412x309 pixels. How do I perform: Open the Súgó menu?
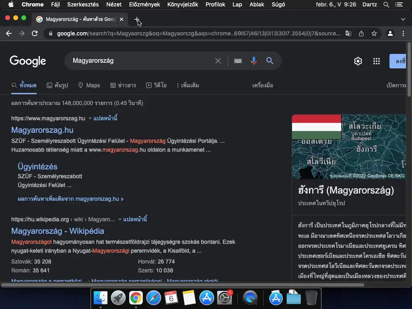coord(278,4)
